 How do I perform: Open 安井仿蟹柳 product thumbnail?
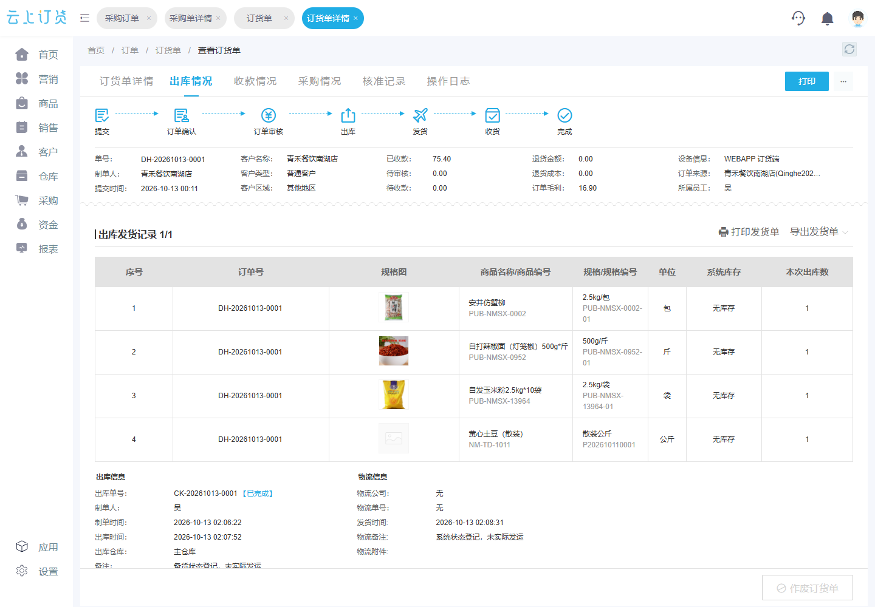point(394,307)
